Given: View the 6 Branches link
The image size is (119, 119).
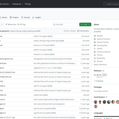Looking at the screenshot, I should pyautogui.click(x=11, y=24).
